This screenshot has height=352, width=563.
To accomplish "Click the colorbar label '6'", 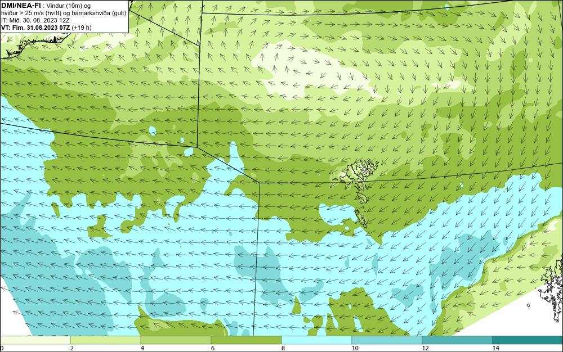I will pos(213,349).
